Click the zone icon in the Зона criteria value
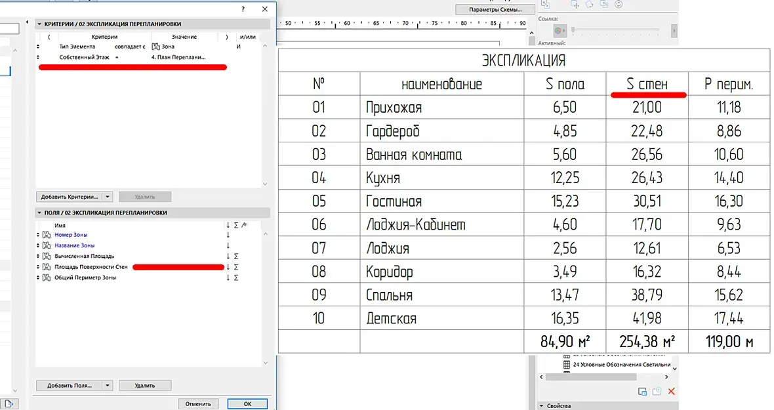 (x=155, y=47)
